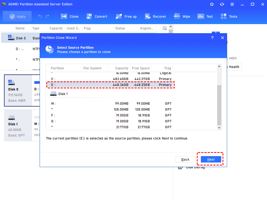Select the E: partition row
The width and height of the screenshot is (267, 200).
110,85
